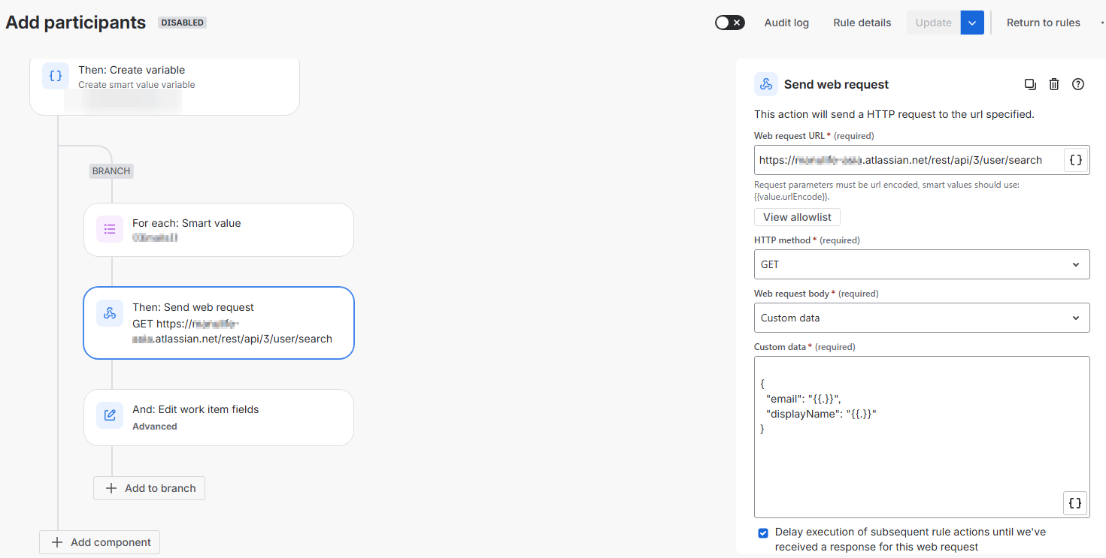Duplicate the Send web request component
The width and height of the screenshot is (1106, 558).
(x=1030, y=84)
